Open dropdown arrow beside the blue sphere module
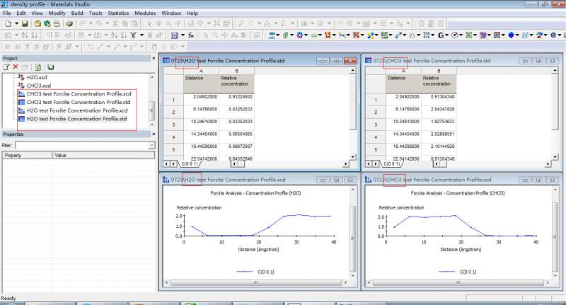This screenshot has width=566, height=305. [517, 35]
